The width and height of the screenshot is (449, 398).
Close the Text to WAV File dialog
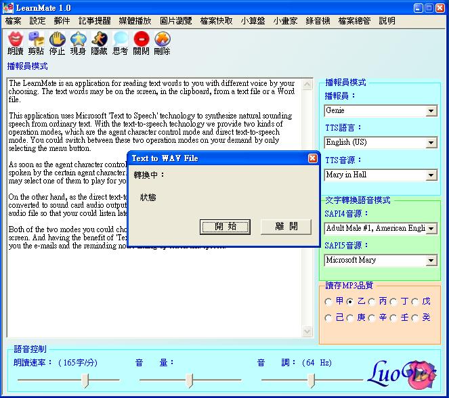click(x=312, y=158)
